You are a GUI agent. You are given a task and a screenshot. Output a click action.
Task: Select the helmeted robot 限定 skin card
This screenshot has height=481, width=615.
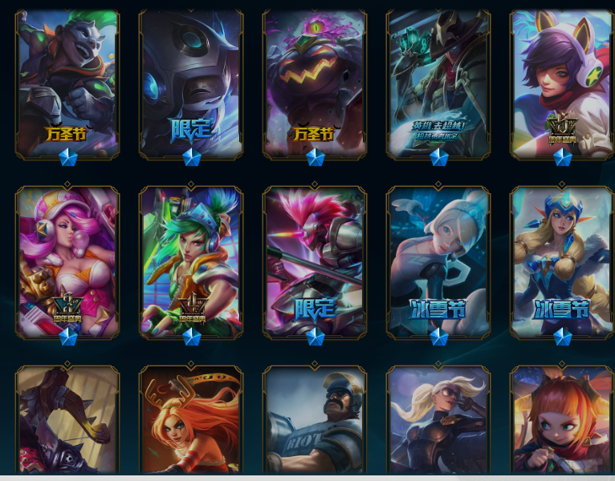(191, 84)
